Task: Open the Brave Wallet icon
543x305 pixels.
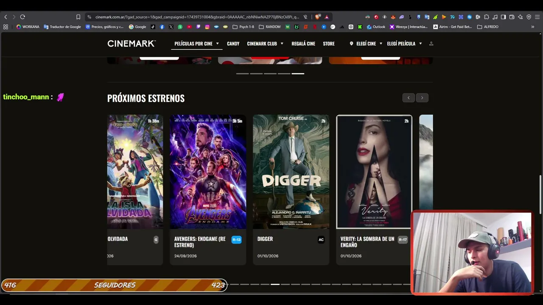Action: (x=512, y=17)
